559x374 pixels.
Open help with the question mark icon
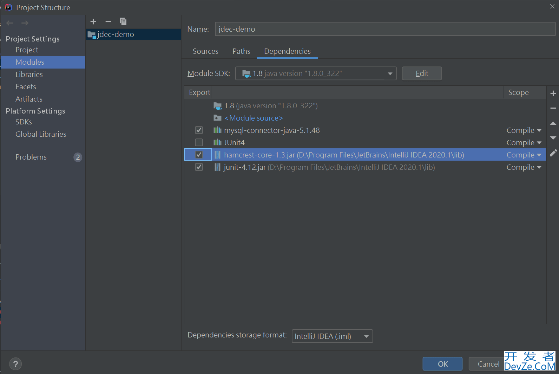[x=15, y=364]
